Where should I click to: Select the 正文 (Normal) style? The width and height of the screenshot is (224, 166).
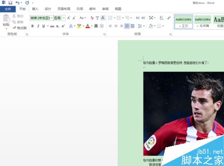pos(183,22)
